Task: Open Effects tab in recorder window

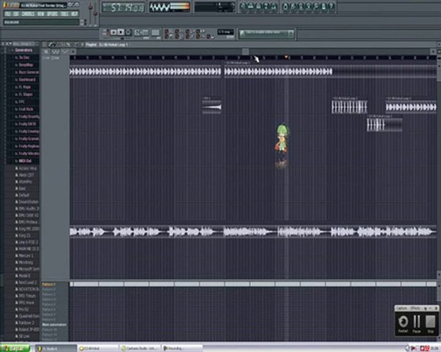Action: point(416,308)
